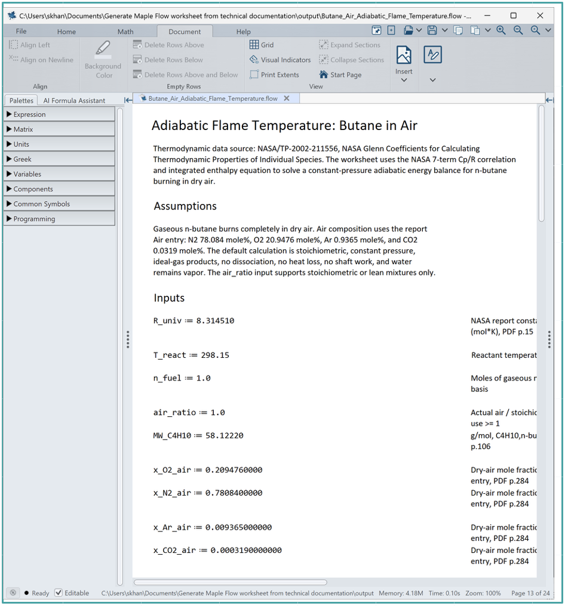Click the Grid view icon

point(254,45)
